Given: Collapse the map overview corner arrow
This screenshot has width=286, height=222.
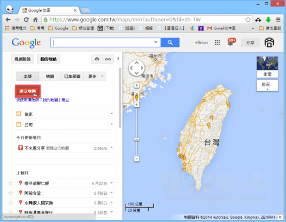Looking at the screenshot, I should [x=280, y=217].
